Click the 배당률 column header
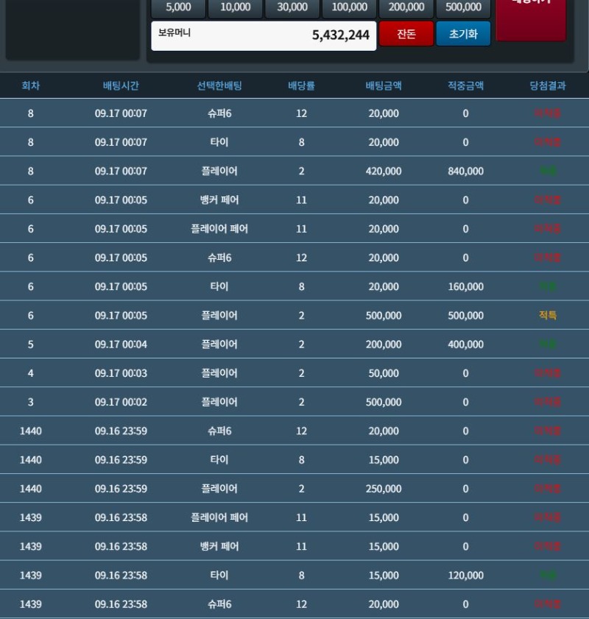Viewport: 589px width, 619px height. click(302, 85)
